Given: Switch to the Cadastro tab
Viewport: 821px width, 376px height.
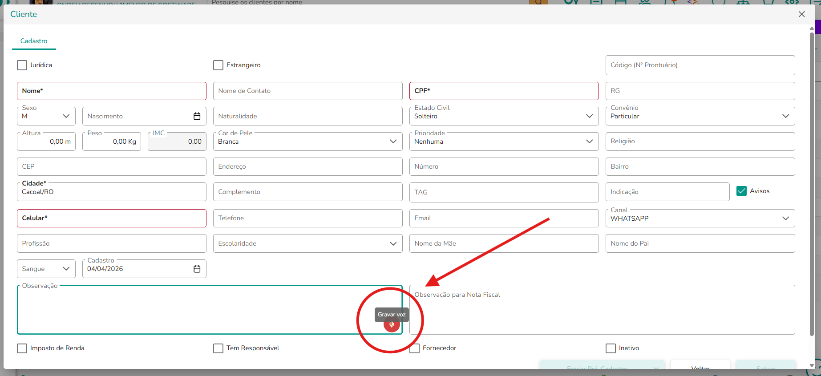Looking at the screenshot, I should (x=34, y=41).
